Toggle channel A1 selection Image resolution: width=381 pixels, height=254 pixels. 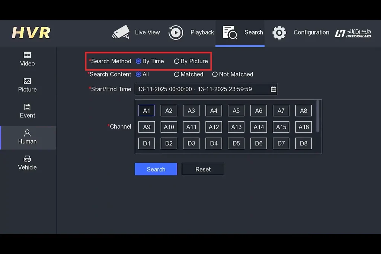coord(147,110)
